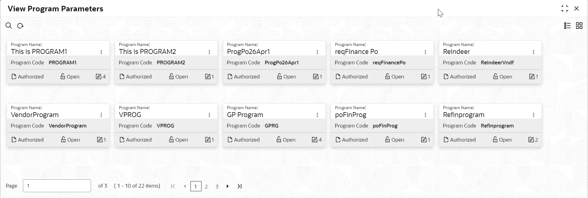Go to the next page arrow
588x198 pixels.
228,186
